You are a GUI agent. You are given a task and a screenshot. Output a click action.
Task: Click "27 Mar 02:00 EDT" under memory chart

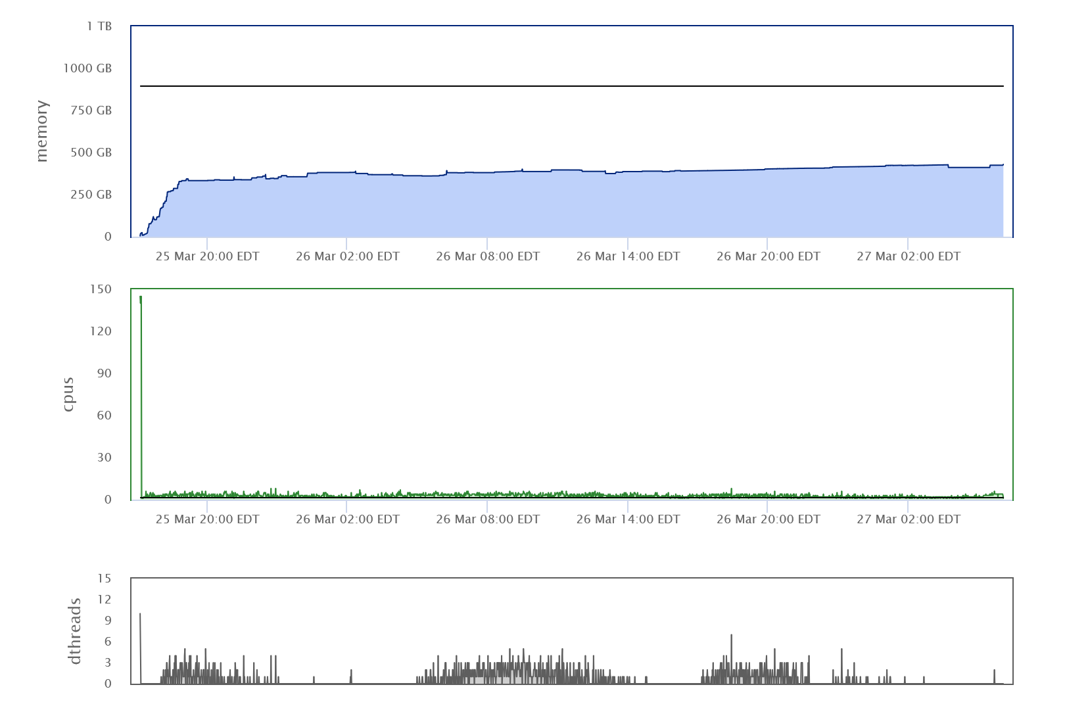(x=909, y=256)
